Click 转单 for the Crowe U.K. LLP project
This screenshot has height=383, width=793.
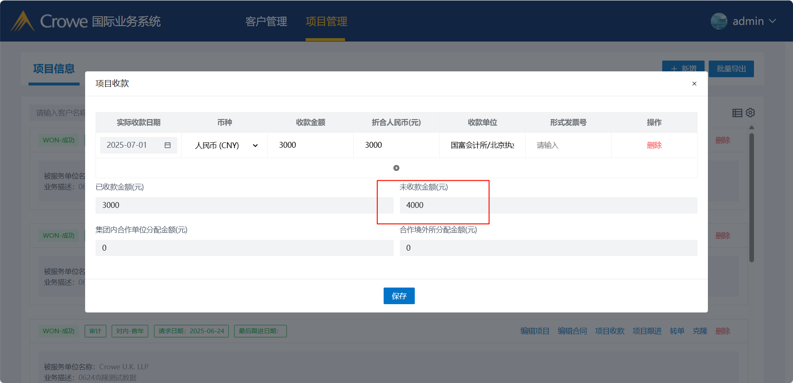click(677, 331)
